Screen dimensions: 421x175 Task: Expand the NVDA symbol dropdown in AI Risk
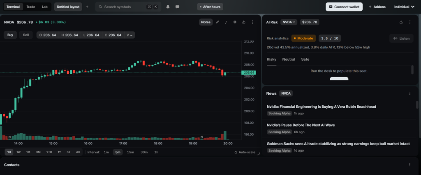tap(289, 22)
